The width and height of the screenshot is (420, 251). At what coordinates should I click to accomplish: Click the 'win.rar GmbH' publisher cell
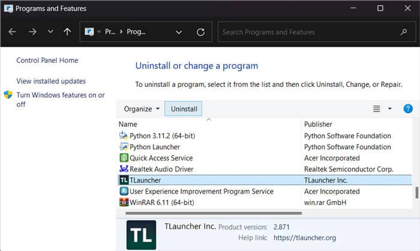coord(325,202)
